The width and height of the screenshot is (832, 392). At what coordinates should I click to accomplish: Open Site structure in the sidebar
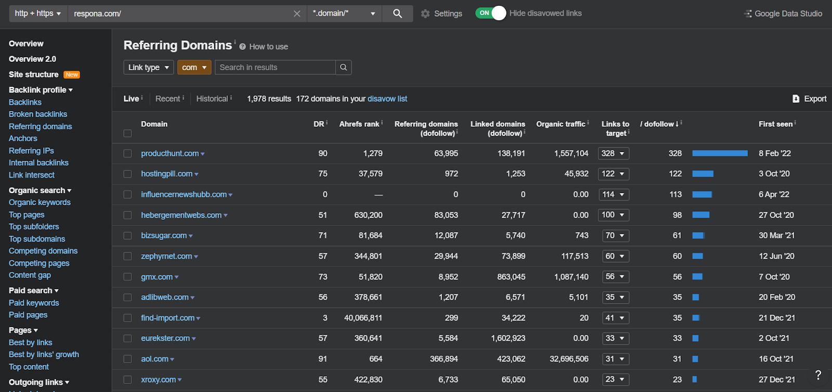coord(33,75)
